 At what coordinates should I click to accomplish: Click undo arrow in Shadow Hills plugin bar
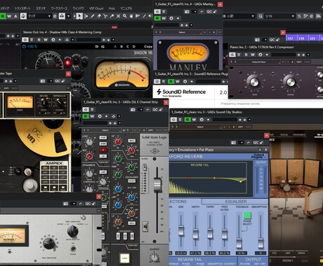coord(97,47)
